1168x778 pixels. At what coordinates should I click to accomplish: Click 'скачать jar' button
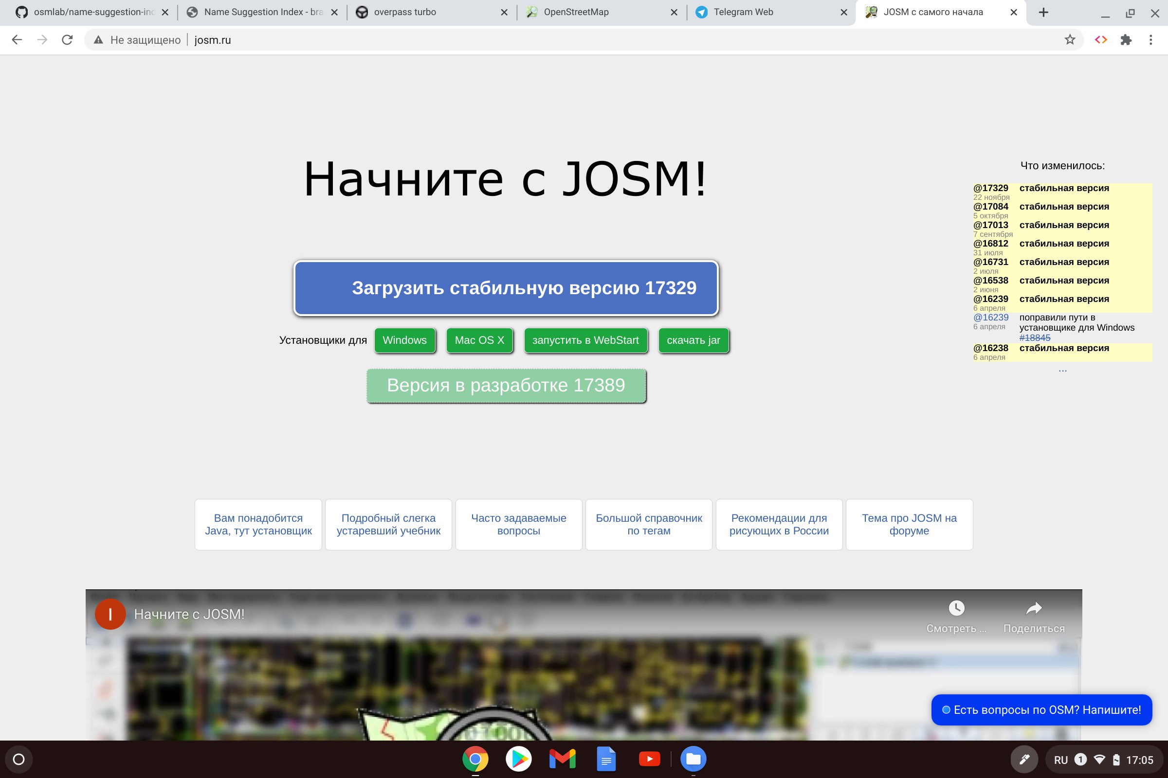(x=693, y=340)
